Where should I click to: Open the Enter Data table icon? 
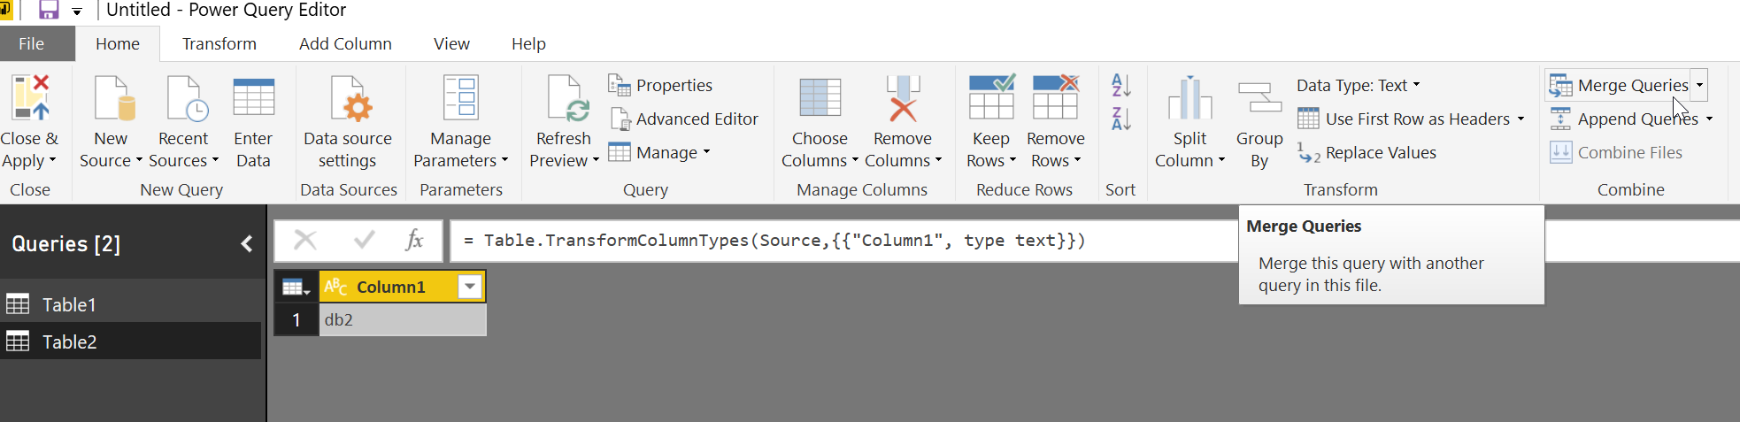coord(253,97)
